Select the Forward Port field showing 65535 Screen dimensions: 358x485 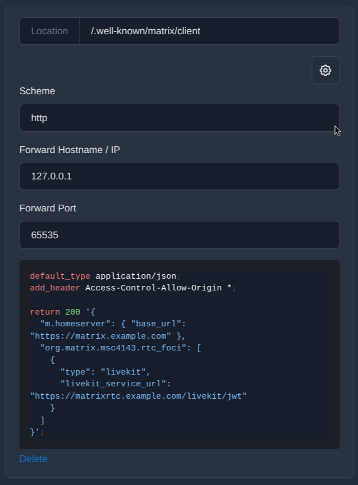tap(180, 235)
